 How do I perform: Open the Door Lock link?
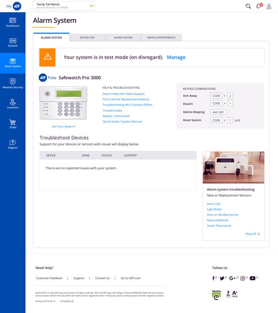(214, 204)
